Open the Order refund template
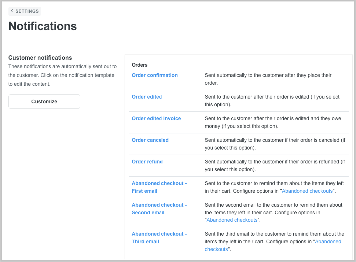Viewport: 356px width, 262px height. [147, 162]
